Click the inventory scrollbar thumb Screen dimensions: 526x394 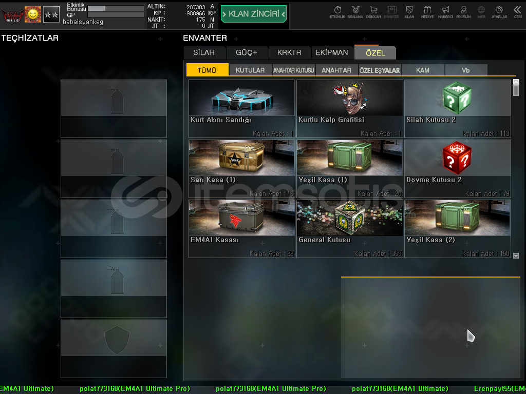(x=516, y=90)
